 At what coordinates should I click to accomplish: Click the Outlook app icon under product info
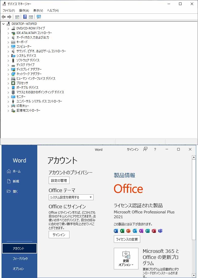point(135,231)
